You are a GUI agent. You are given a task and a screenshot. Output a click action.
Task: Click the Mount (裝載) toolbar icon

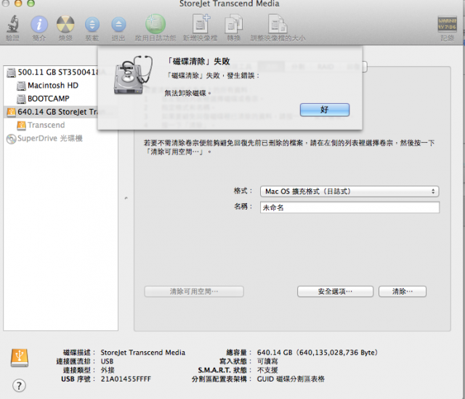click(x=92, y=25)
